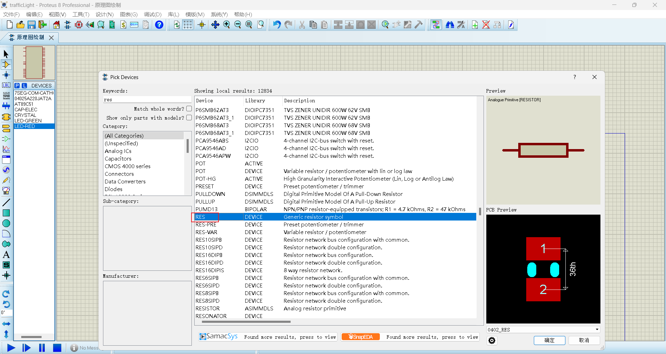Pick the Probe mode tool
Screen dimensions: 666x354
click(6, 180)
